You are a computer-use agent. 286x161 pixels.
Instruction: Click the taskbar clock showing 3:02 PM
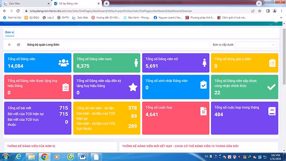coord(275,157)
